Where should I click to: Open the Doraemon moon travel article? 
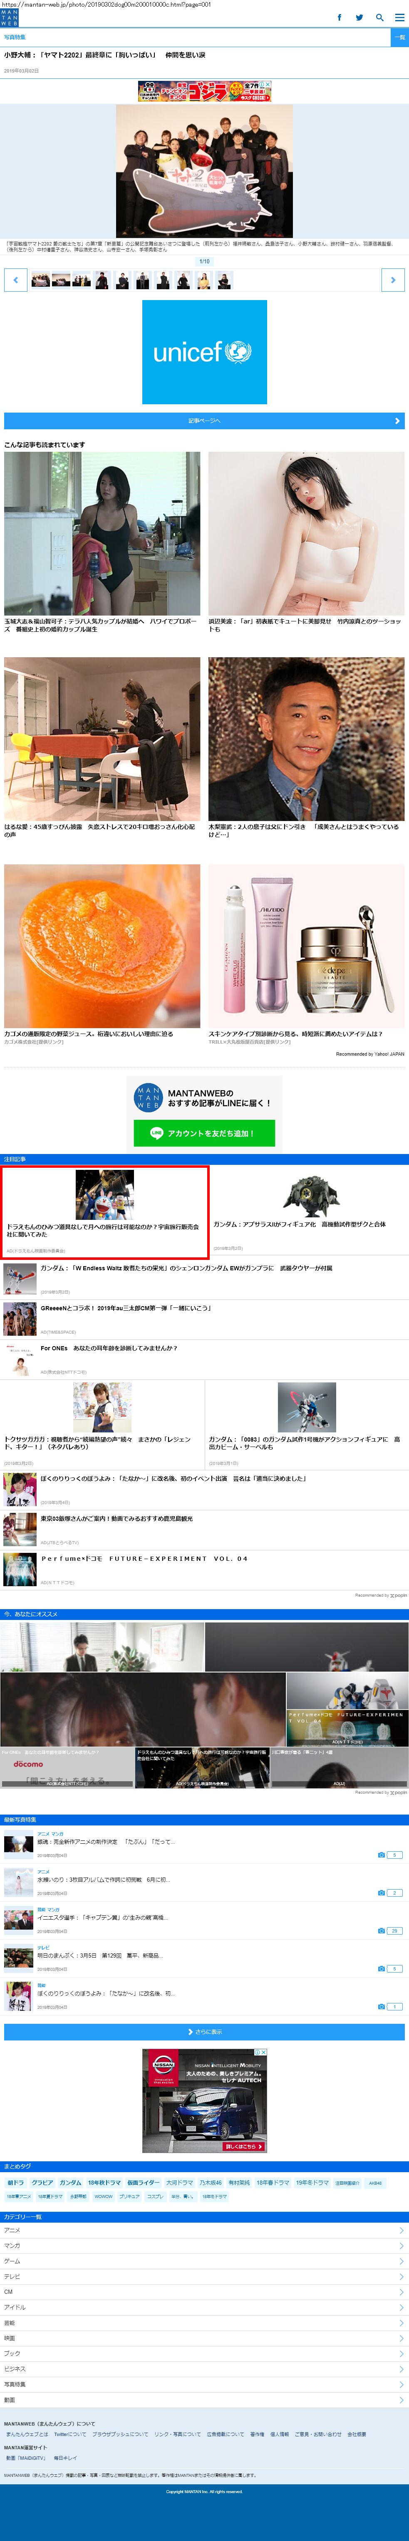pyautogui.click(x=104, y=1212)
